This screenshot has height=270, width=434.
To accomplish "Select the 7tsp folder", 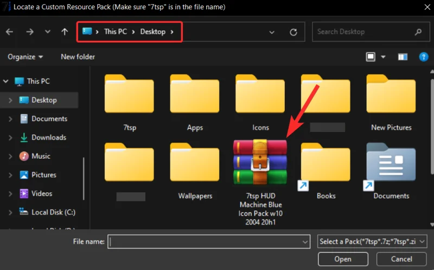I will pyautogui.click(x=129, y=103).
